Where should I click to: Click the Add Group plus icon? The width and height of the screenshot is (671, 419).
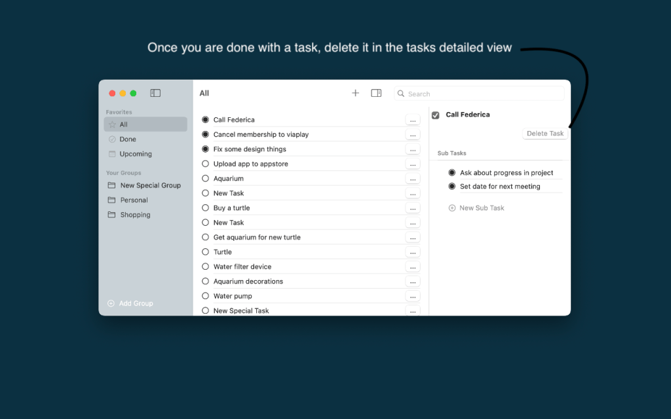(x=111, y=303)
